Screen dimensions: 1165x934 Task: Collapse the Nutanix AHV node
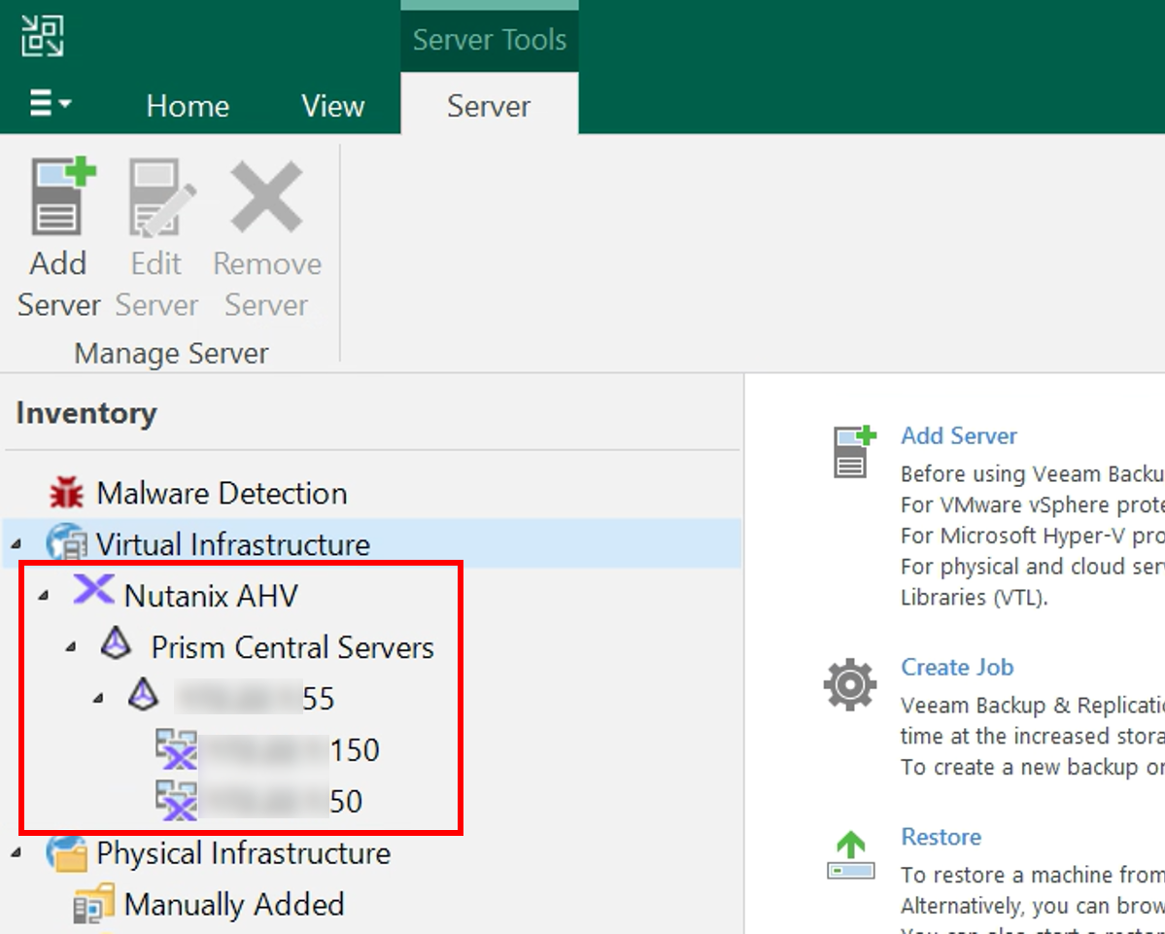click(44, 596)
